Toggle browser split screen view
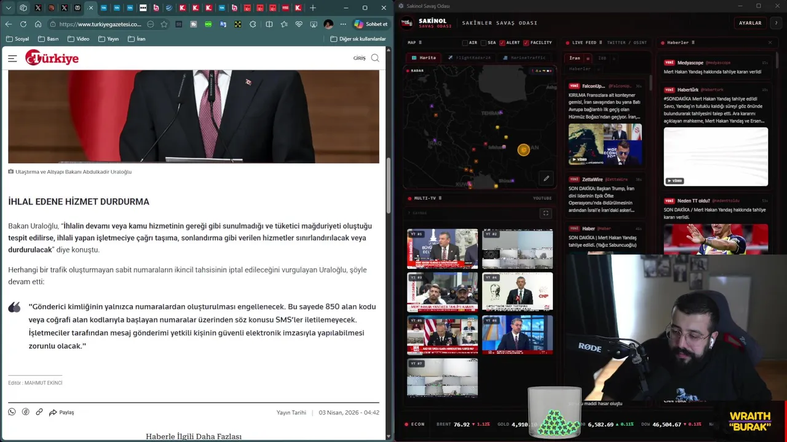The height and width of the screenshot is (442, 787). point(269,24)
